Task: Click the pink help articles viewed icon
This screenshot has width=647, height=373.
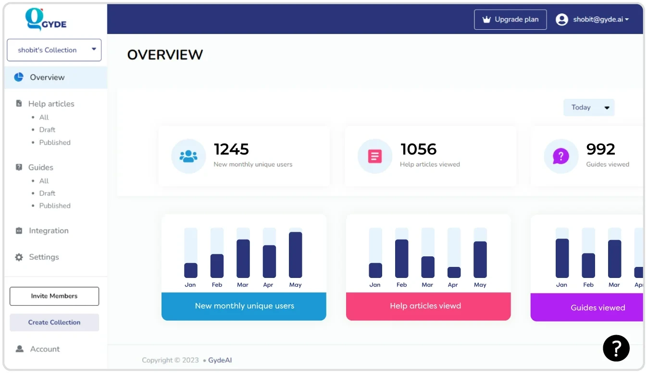Action: 374,156
